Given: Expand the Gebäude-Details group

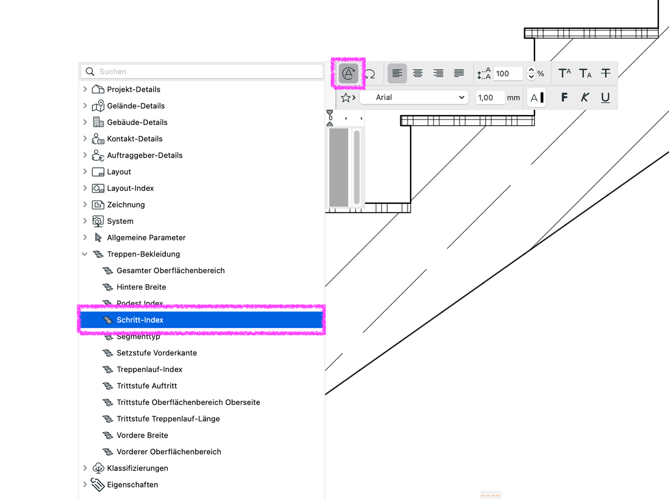Looking at the screenshot, I should (85, 122).
